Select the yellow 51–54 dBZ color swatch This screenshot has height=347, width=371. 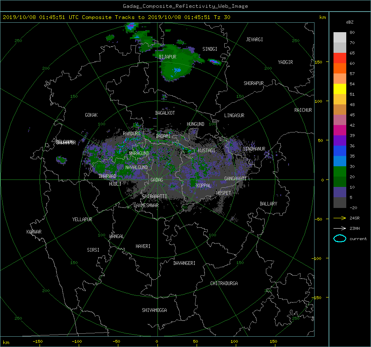(x=340, y=89)
